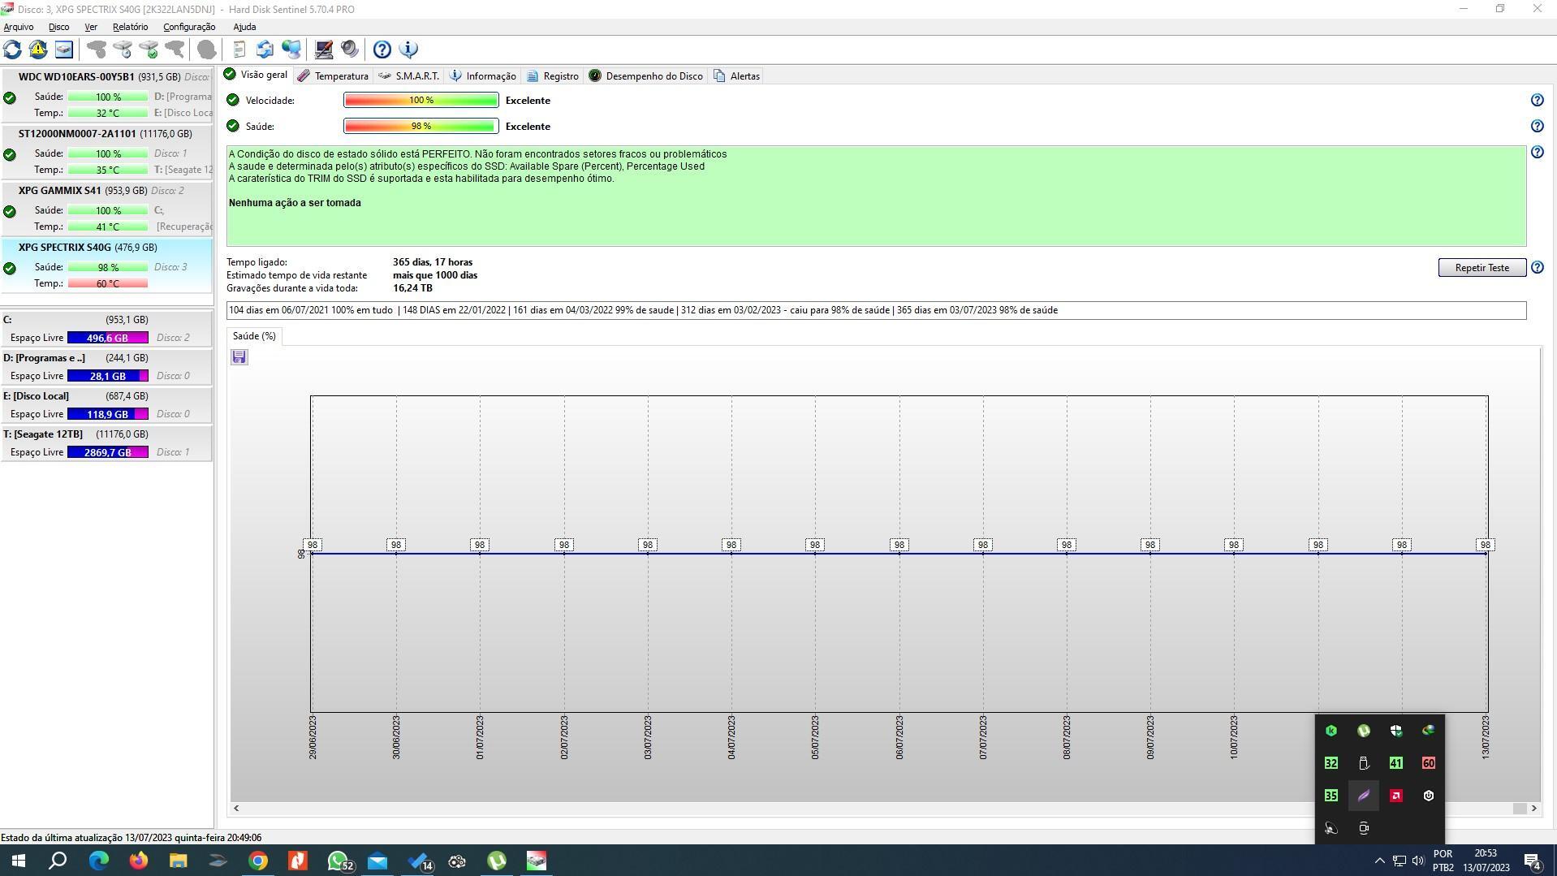Open the Ver menu

click(91, 27)
